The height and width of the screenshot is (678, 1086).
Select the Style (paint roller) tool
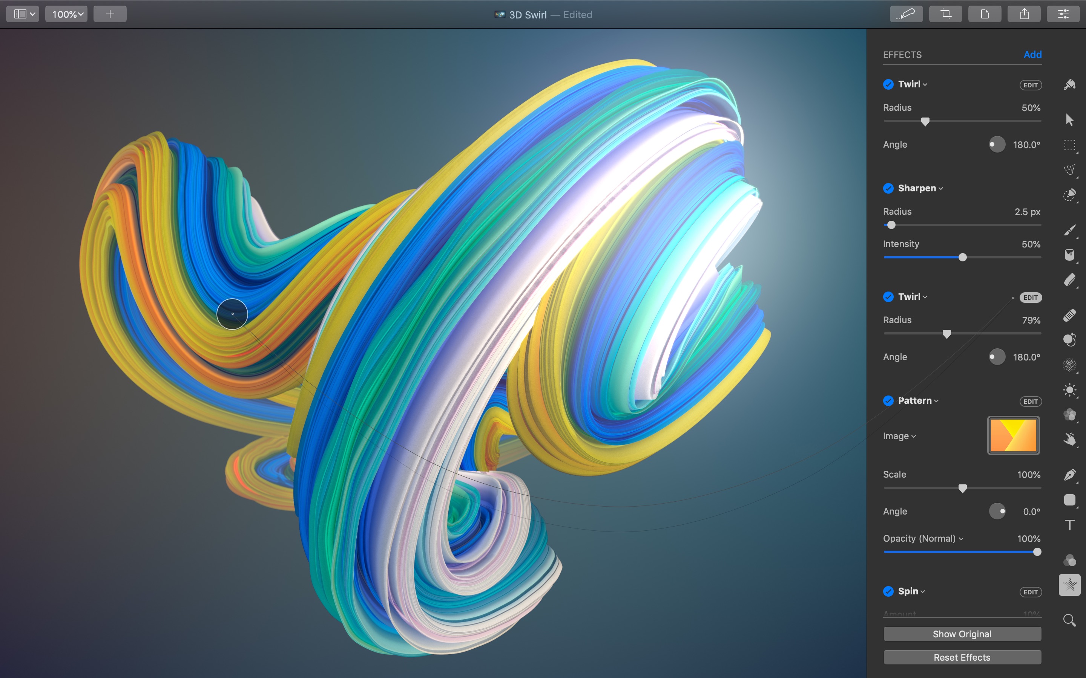pos(1069,84)
